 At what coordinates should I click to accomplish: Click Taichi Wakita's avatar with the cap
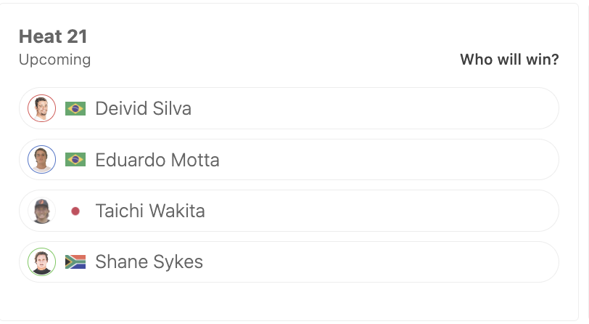(x=41, y=211)
